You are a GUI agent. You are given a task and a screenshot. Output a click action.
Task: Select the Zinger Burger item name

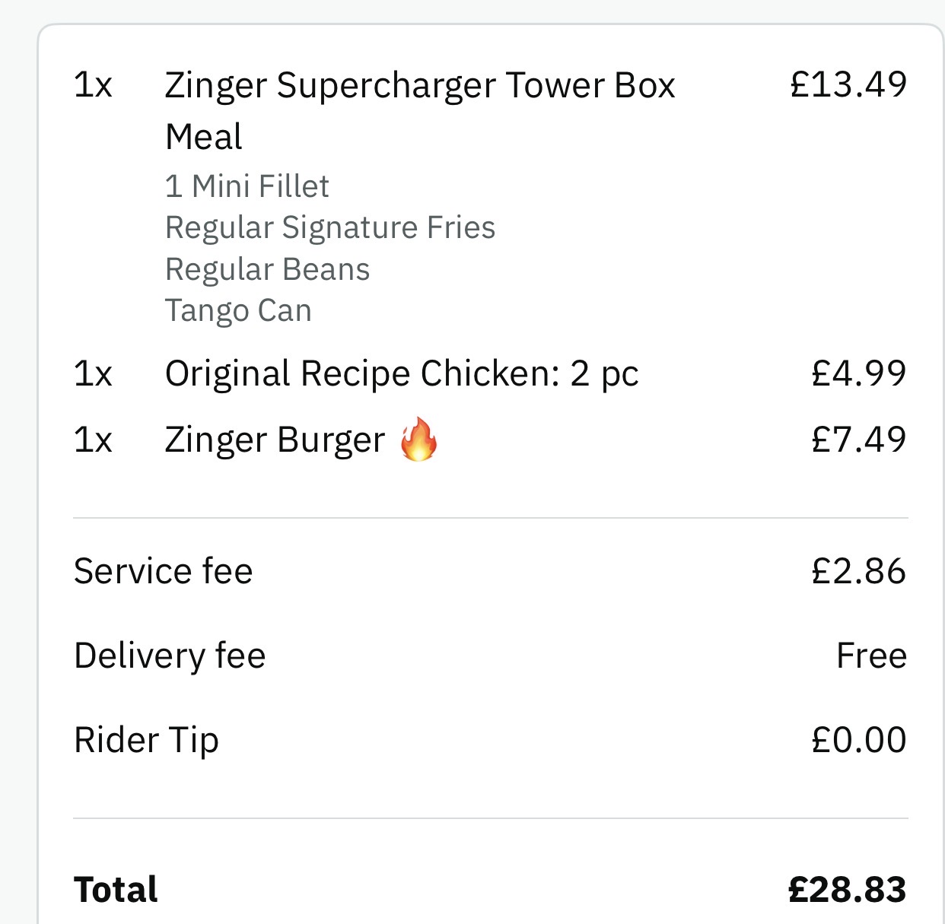[275, 440]
